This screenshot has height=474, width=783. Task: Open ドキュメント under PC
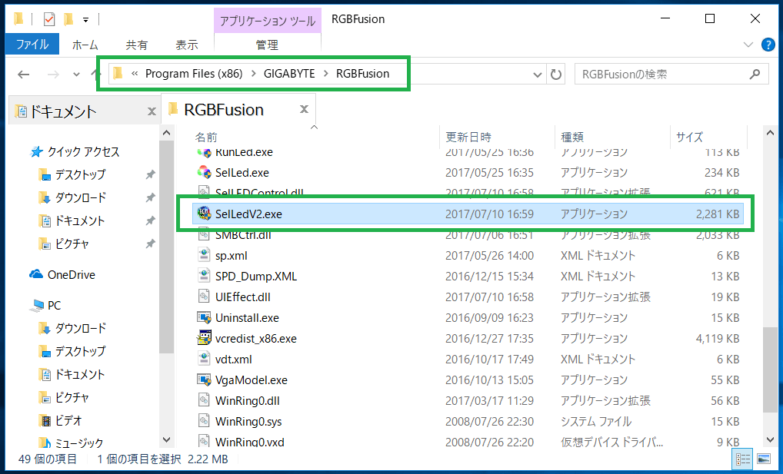tap(79, 374)
